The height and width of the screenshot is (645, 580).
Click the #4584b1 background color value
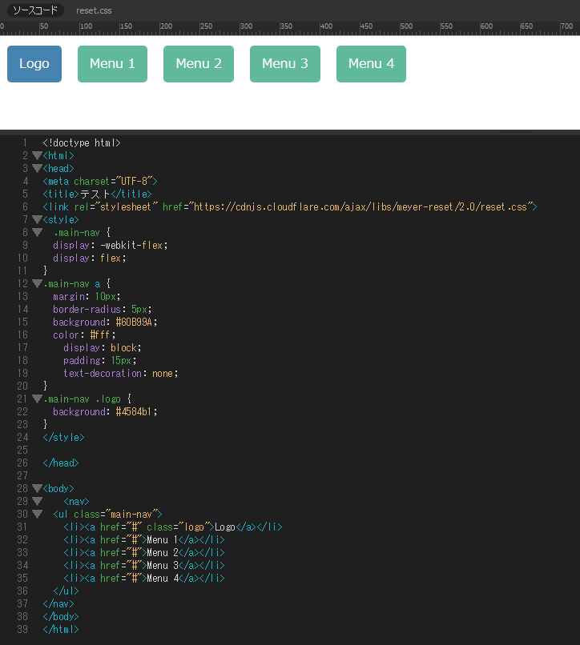tap(134, 412)
